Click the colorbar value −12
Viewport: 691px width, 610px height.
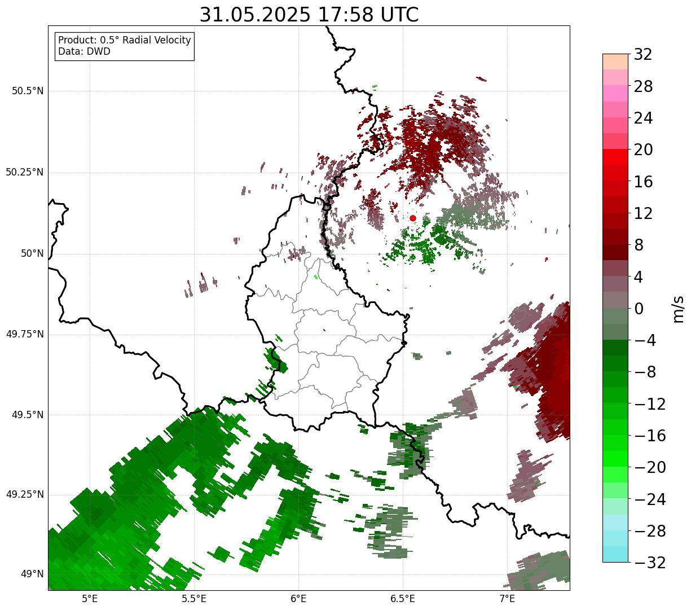650,404
